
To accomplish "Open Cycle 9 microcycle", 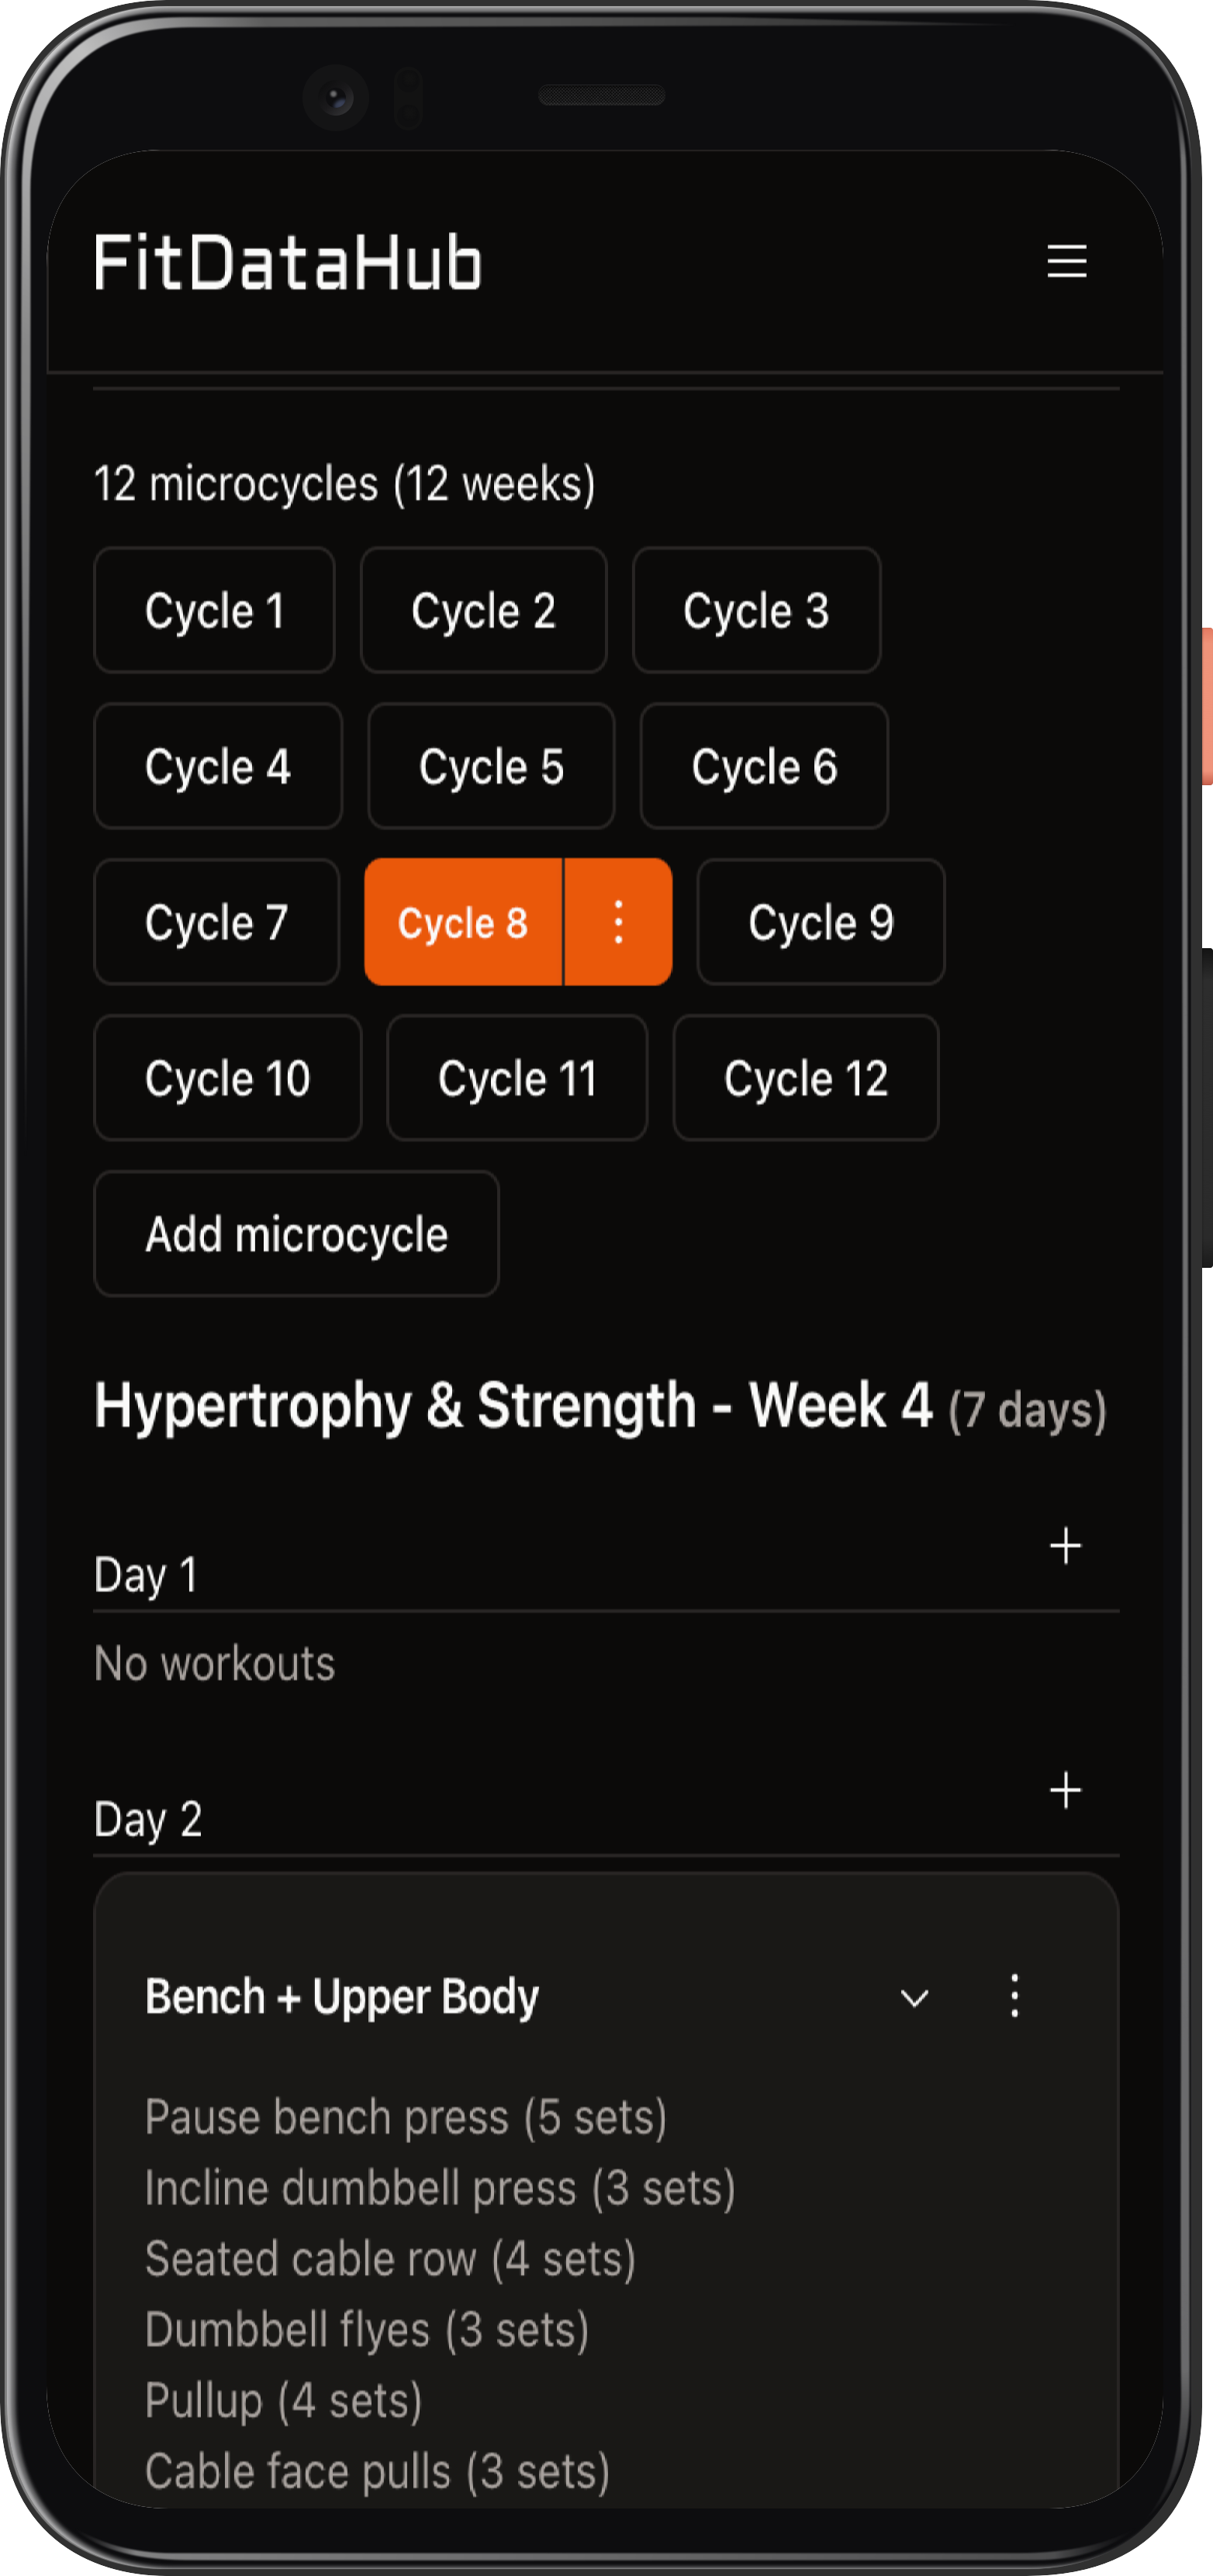I will pos(821,922).
